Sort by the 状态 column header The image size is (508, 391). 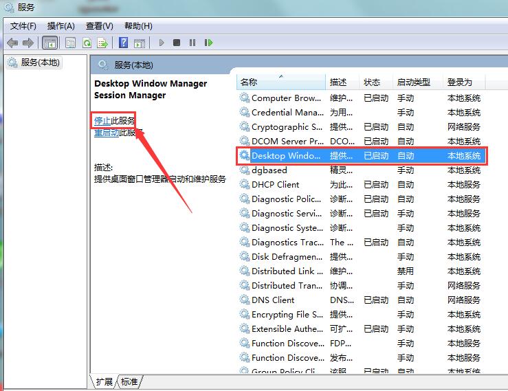[376, 82]
